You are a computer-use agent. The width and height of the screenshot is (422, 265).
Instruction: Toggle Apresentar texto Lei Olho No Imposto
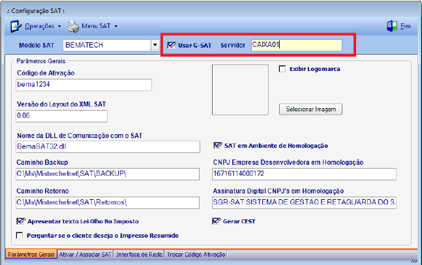[x=20, y=221]
